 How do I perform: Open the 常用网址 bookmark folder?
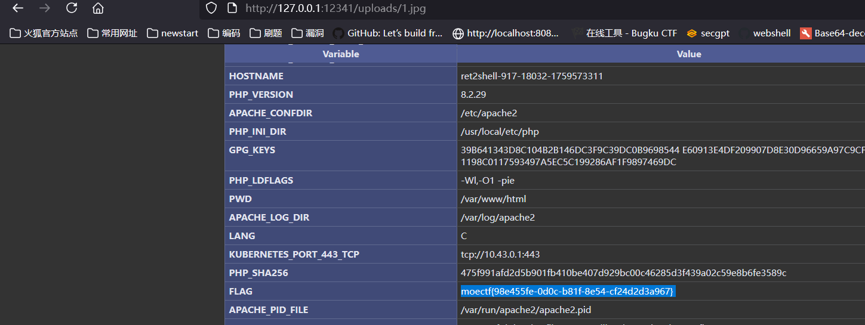click(x=112, y=33)
